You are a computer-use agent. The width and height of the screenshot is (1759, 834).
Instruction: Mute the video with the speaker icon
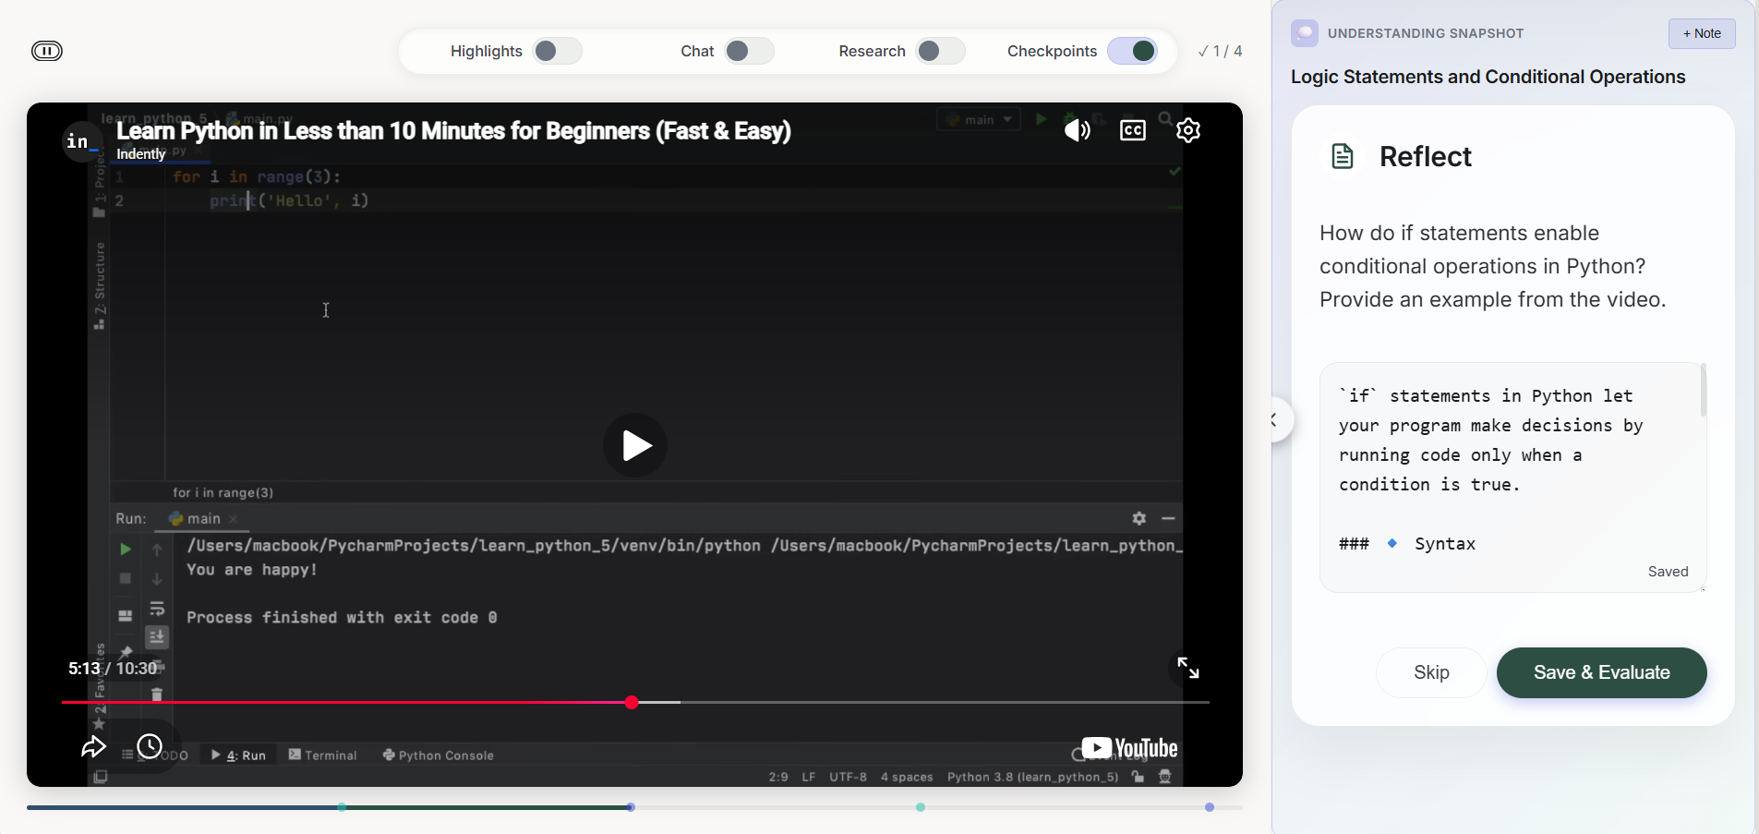[1077, 130]
